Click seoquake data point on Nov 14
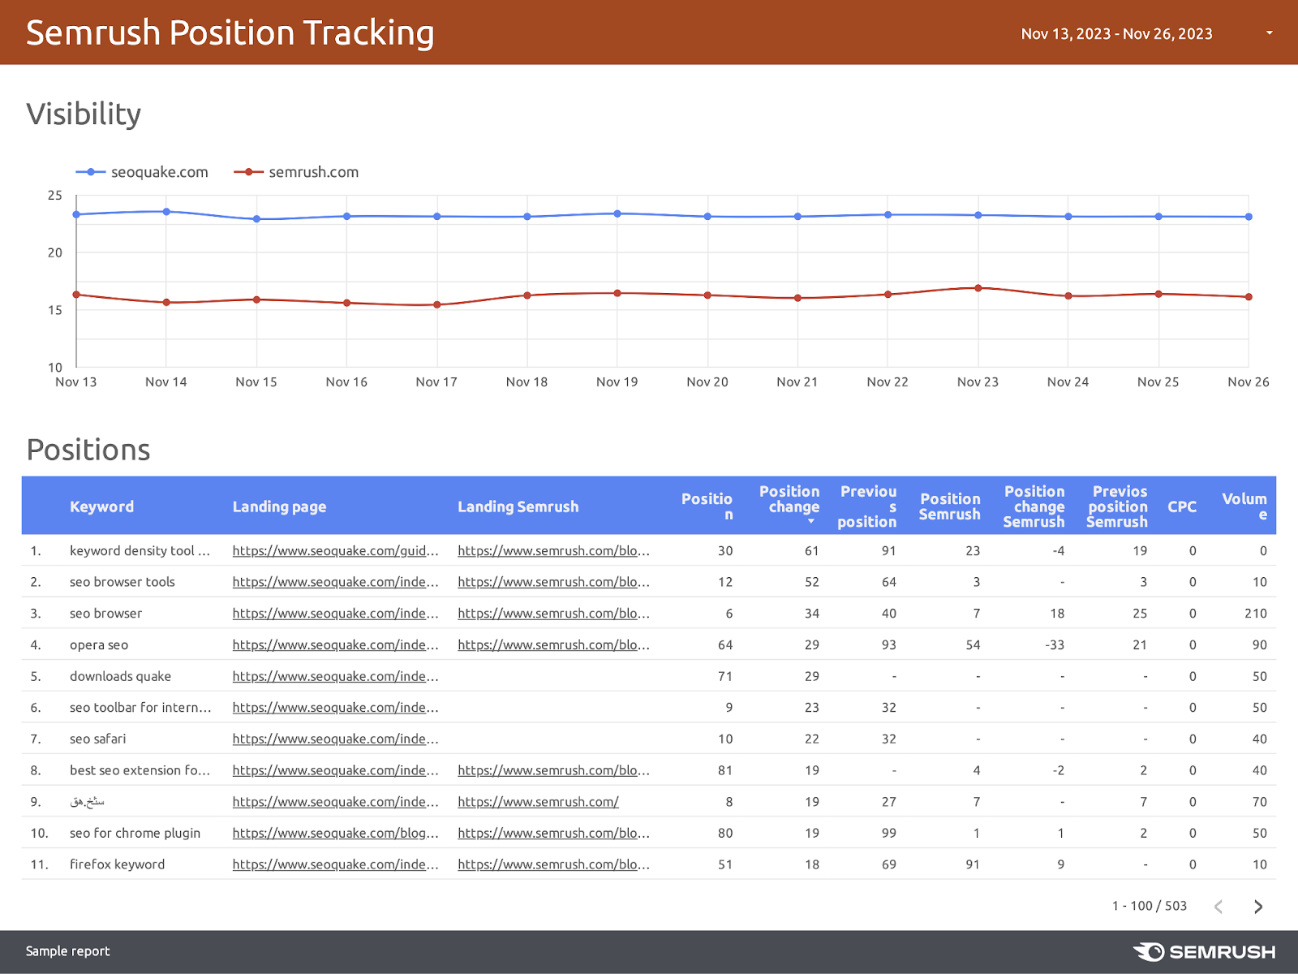This screenshot has height=974, width=1298. 166,212
